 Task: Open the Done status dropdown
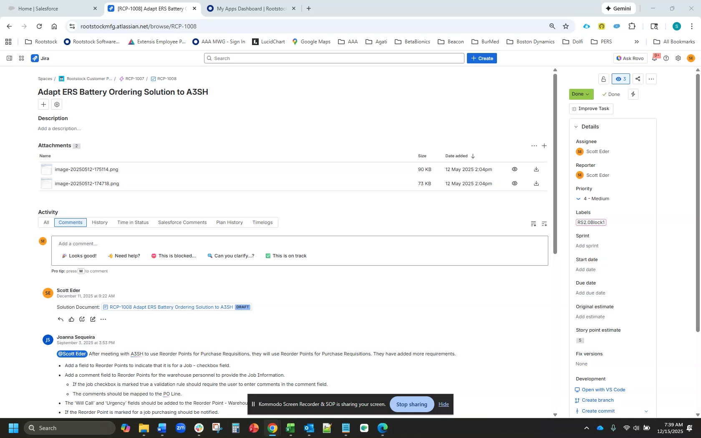(x=581, y=94)
